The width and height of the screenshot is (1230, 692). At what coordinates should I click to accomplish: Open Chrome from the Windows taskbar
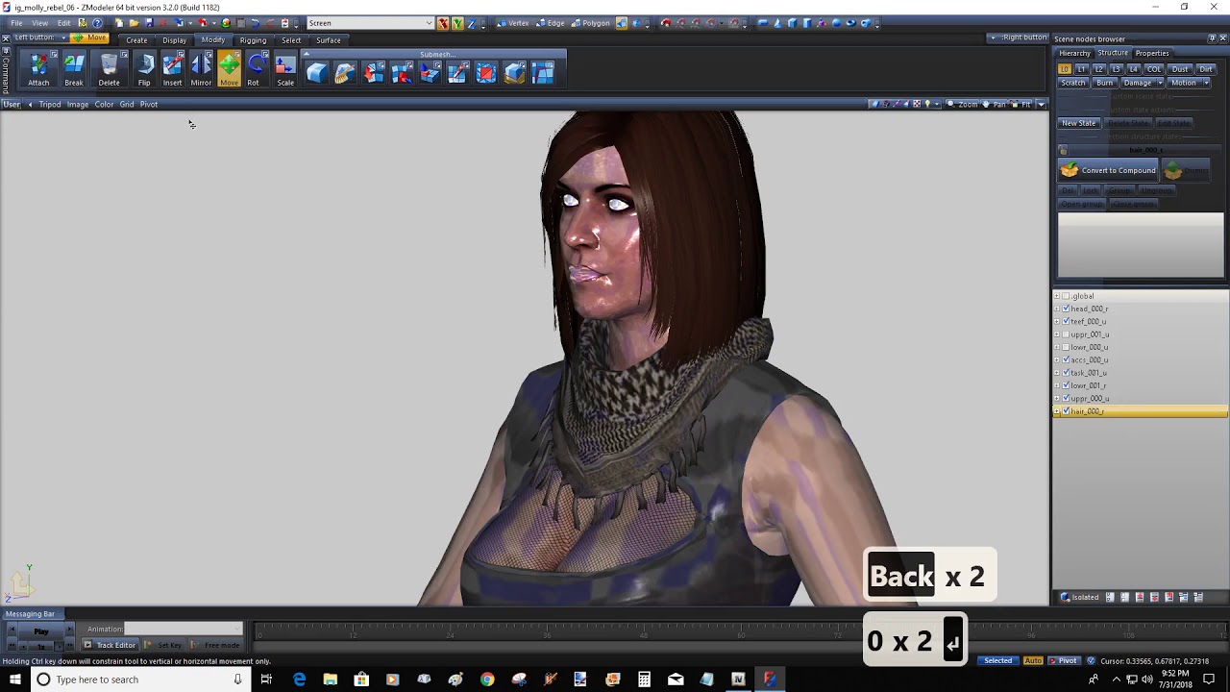487,680
